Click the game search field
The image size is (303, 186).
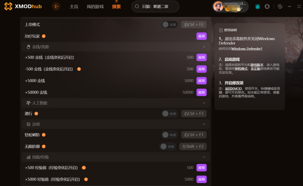[x=155, y=6]
